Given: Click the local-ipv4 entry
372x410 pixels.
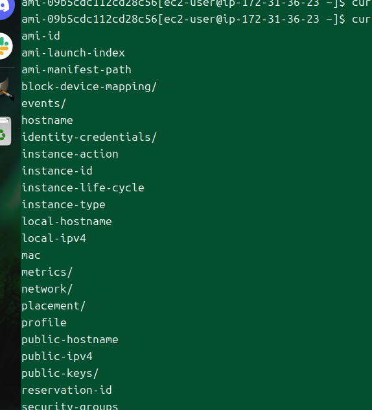Looking at the screenshot, I should pyautogui.click(x=54, y=239).
